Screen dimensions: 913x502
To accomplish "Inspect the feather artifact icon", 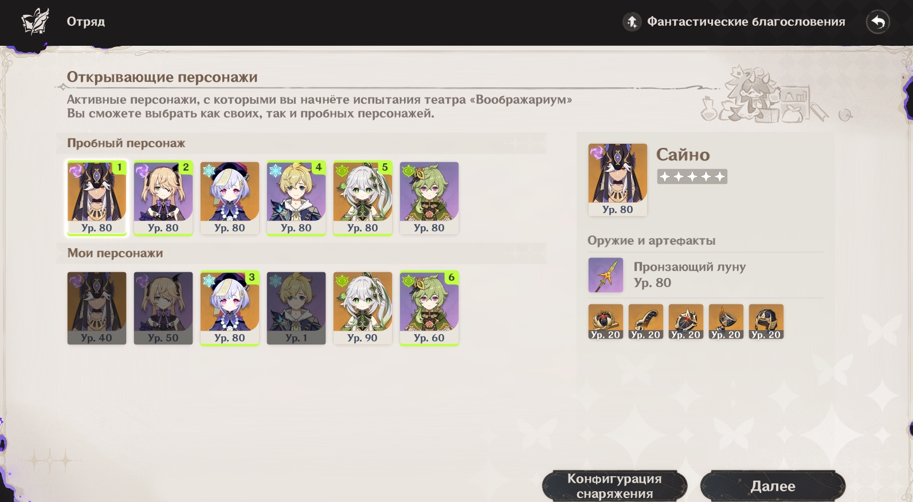I will pyautogui.click(x=646, y=321).
